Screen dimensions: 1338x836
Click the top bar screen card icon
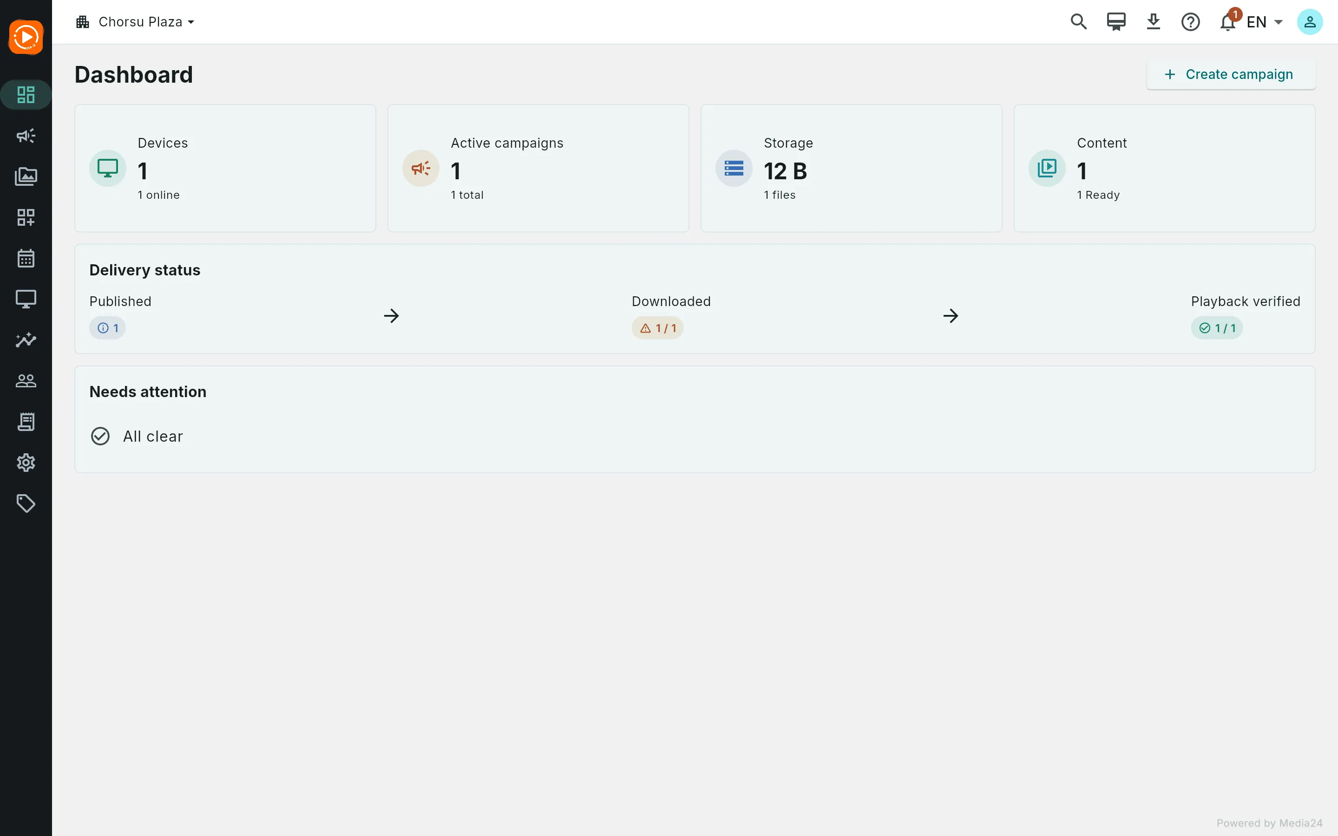[x=1116, y=21]
